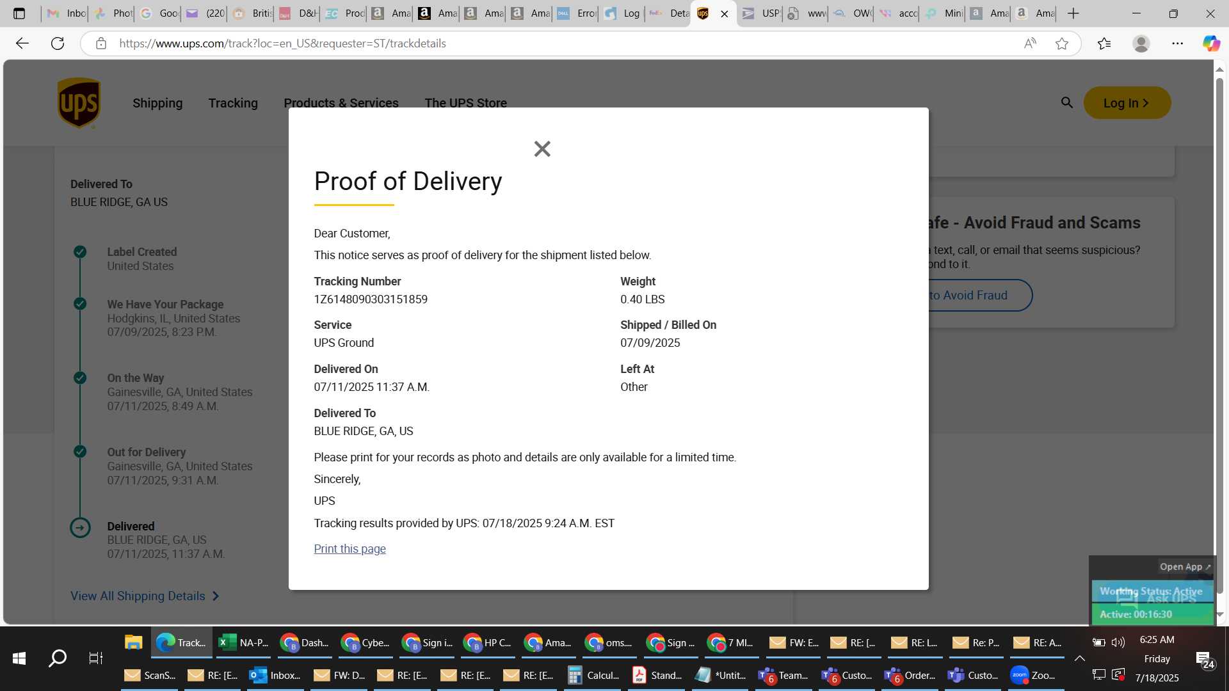The height and width of the screenshot is (691, 1229).
Task: Refresh the current page
Action: 58,44
